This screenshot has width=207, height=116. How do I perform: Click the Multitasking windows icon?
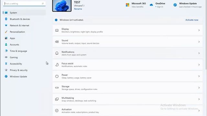click(57, 99)
